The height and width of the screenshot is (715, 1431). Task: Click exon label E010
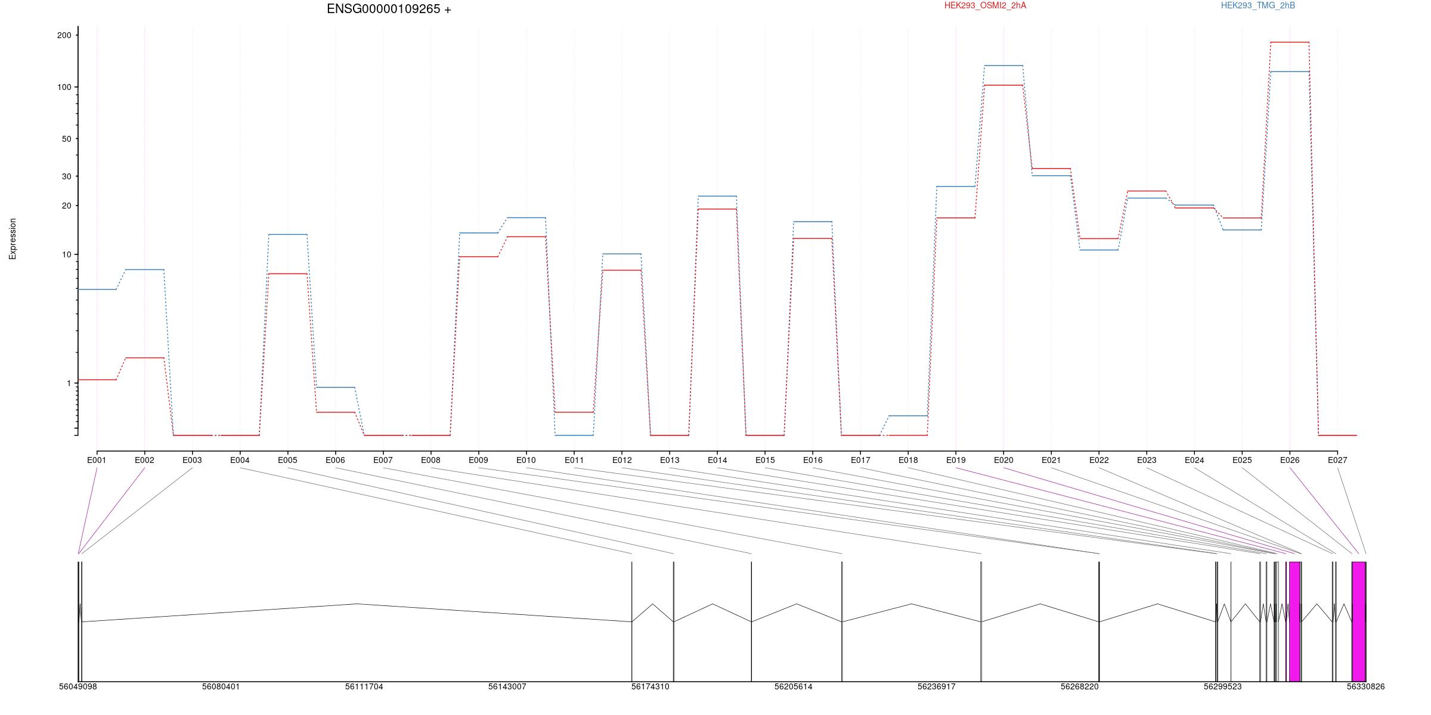(526, 460)
